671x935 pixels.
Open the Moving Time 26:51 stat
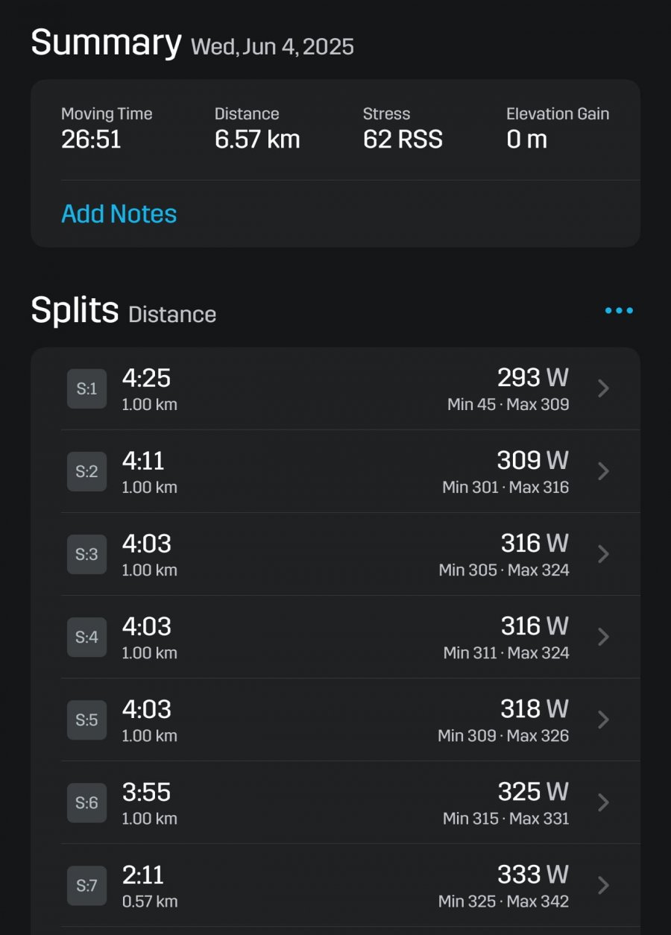pyautogui.click(x=107, y=128)
